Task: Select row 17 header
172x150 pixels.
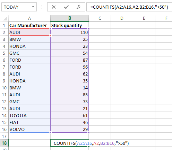Action: click(x=4, y=136)
